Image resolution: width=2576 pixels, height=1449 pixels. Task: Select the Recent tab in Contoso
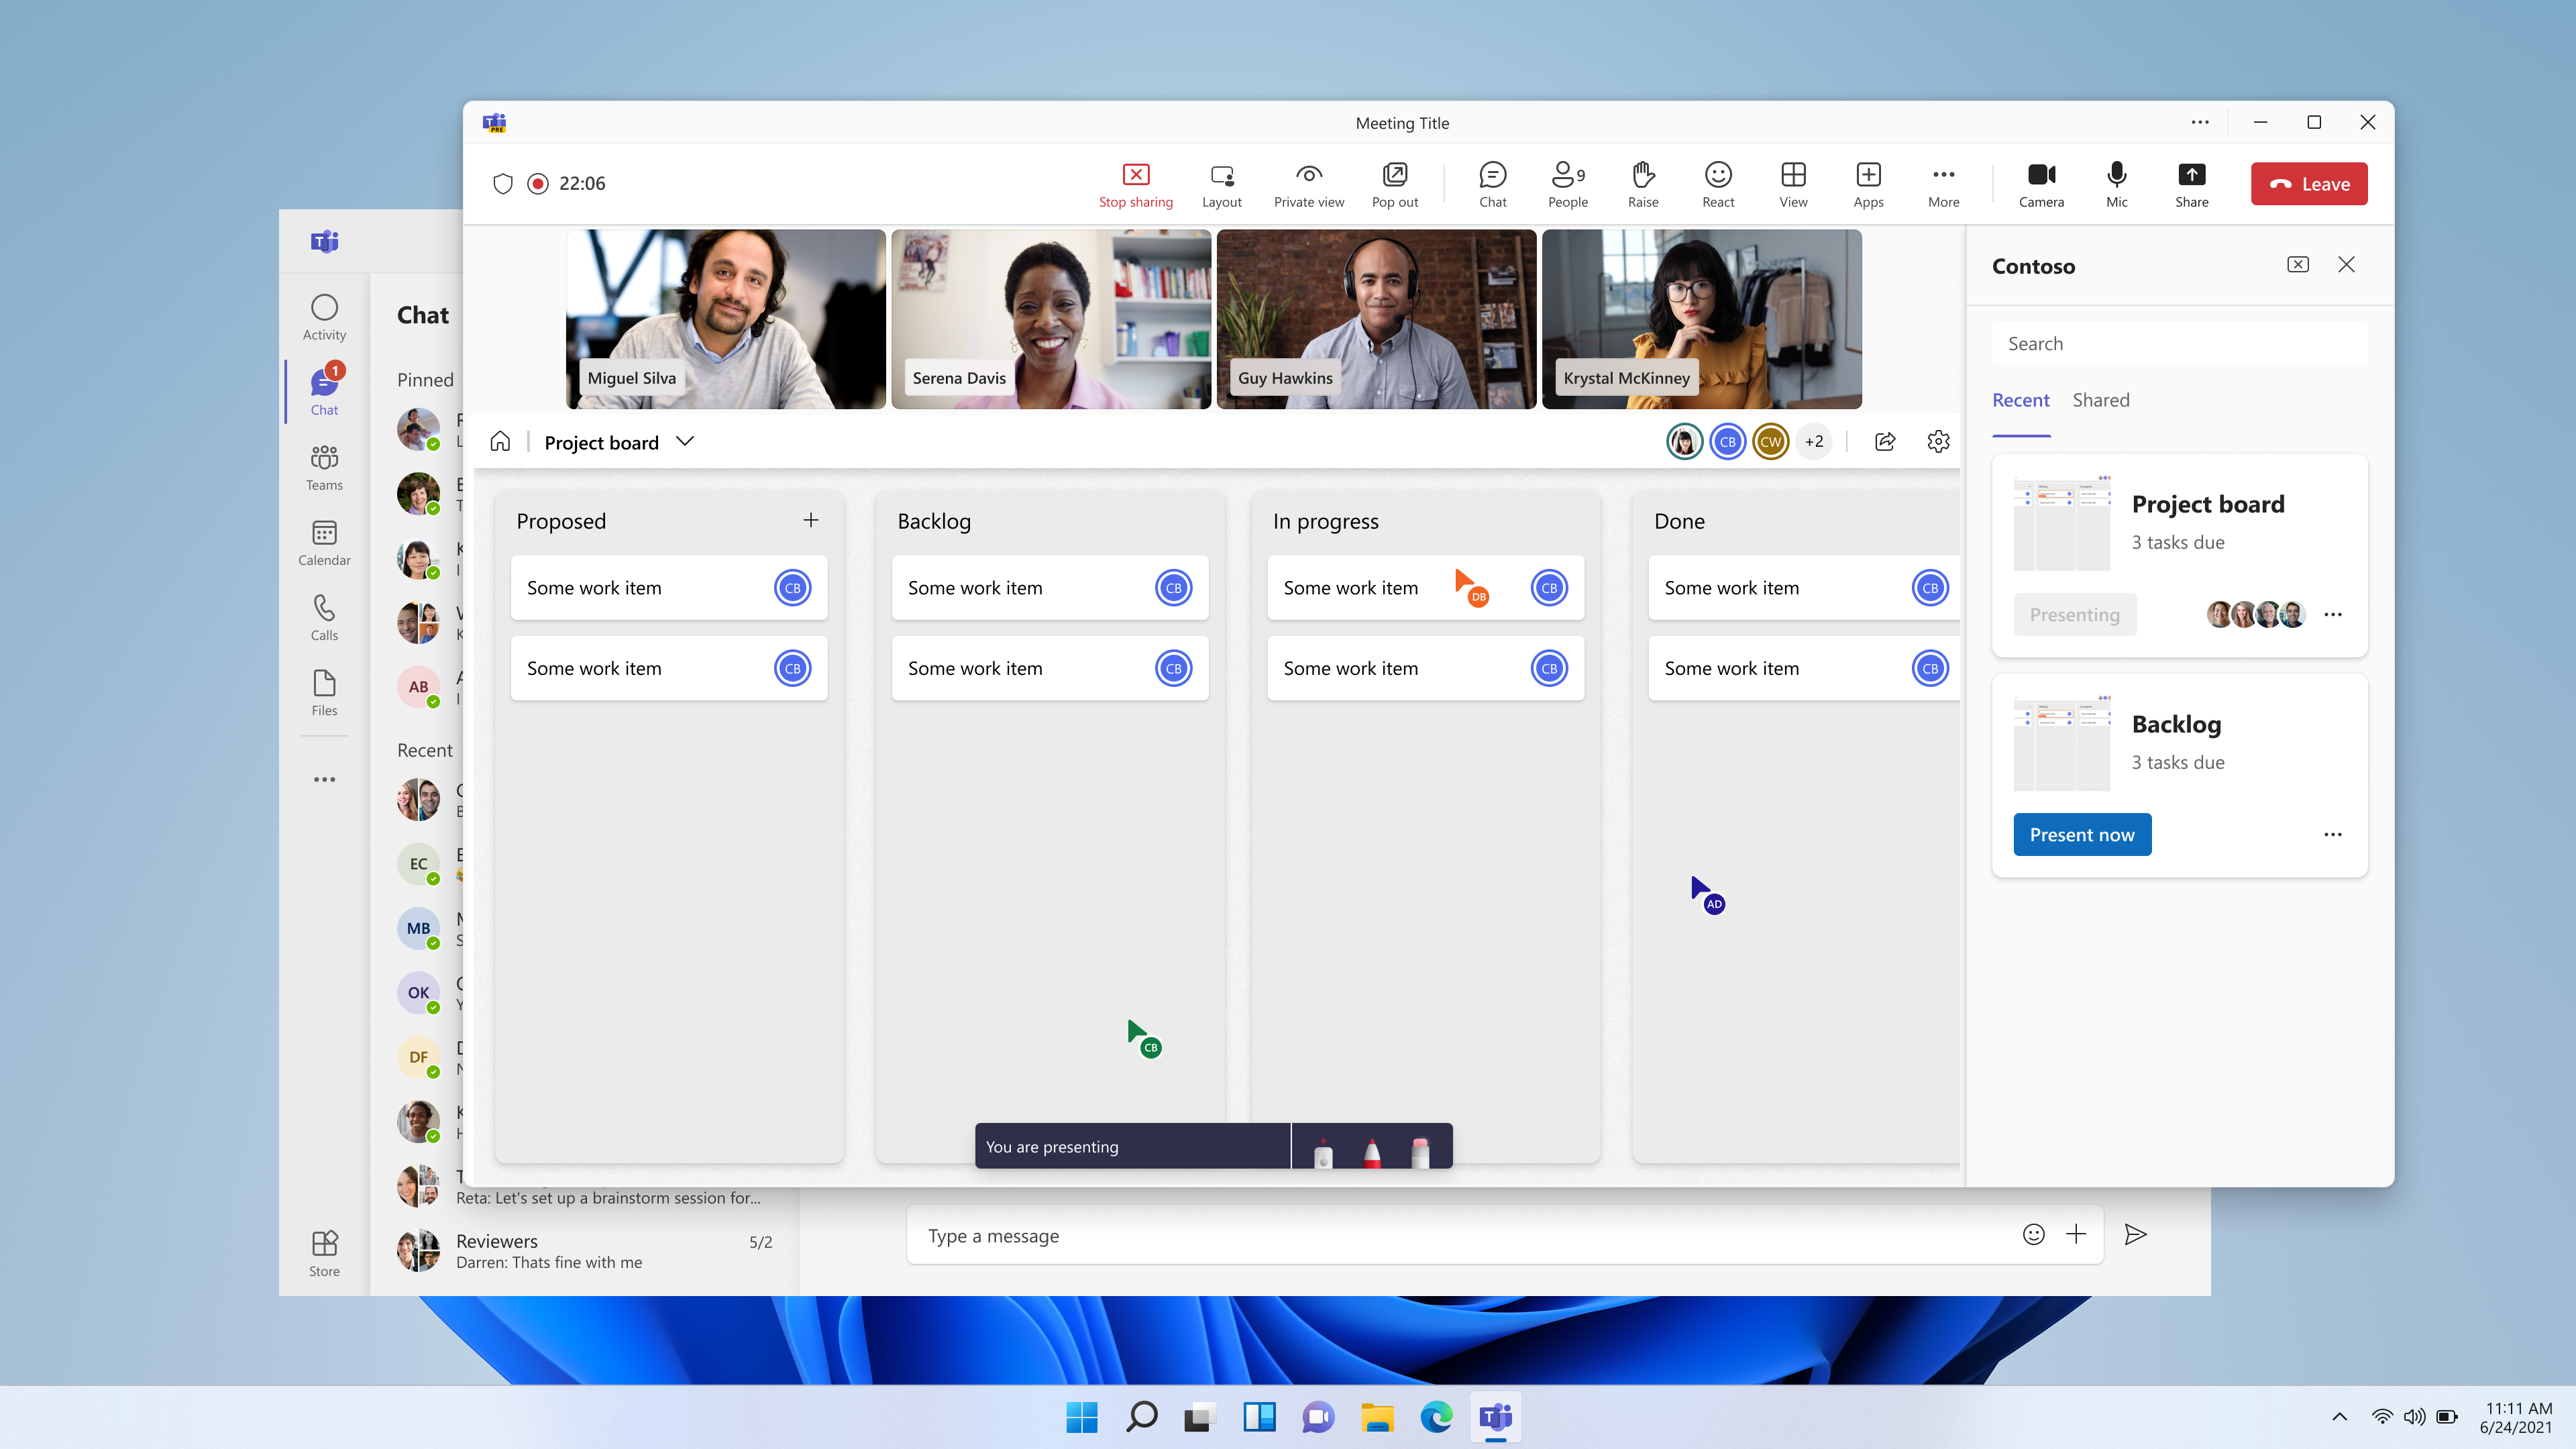[2019, 398]
